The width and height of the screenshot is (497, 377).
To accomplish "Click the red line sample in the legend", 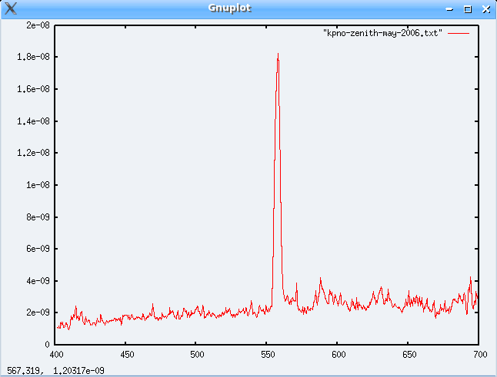I will click(458, 34).
